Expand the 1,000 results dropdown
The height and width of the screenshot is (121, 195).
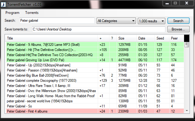pyautogui.click(x=151, y=21)
